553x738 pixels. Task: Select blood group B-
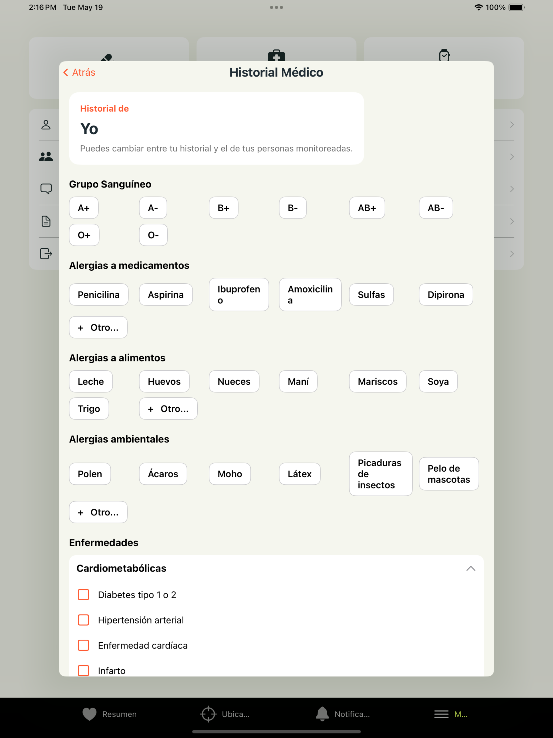pyautogui.click(x=293, y=208)
